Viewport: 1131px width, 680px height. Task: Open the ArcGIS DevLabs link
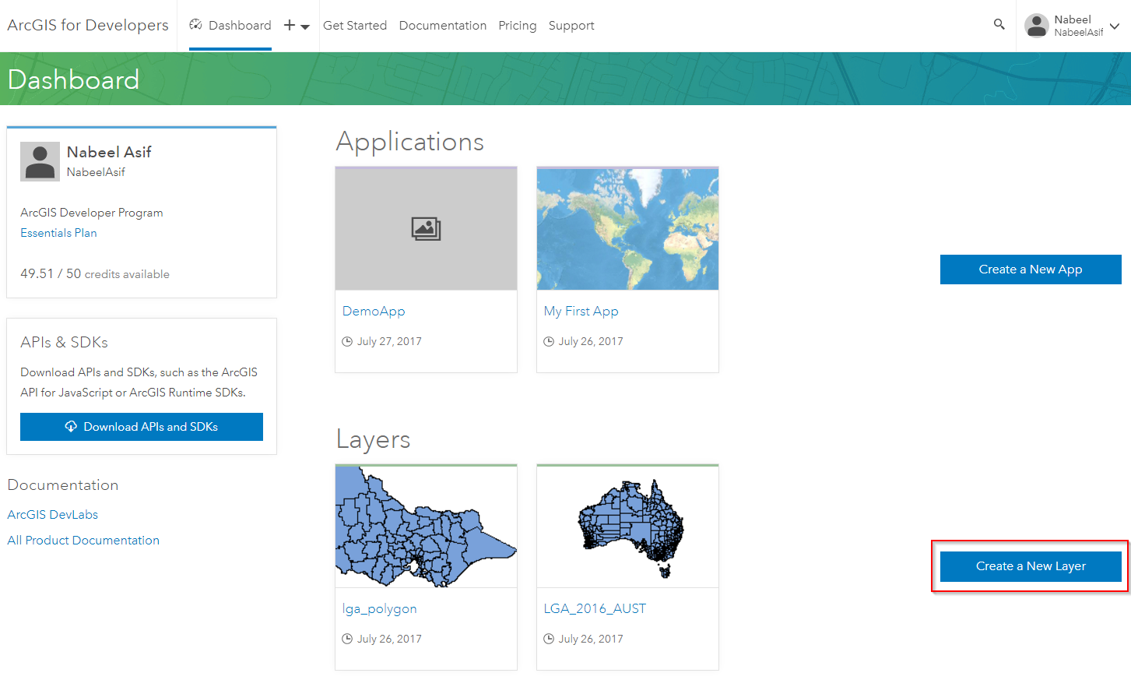click(x=53, y=515)
